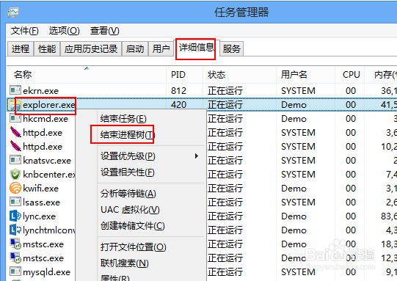Click the remote desktop icon of mstsc.exe using 18,3
The height and width of the screenshot is (281, 397).
[15, 244]
